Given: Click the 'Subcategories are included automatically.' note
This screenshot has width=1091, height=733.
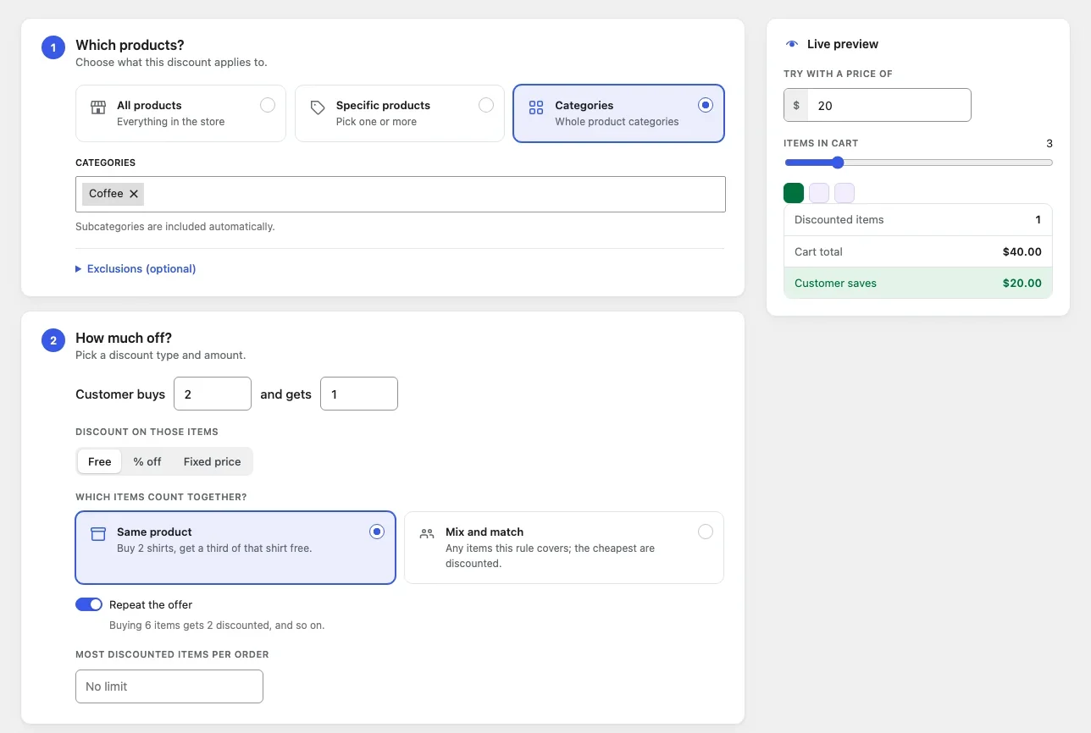Looking at the screenshot, I should [x=175, y=227].
